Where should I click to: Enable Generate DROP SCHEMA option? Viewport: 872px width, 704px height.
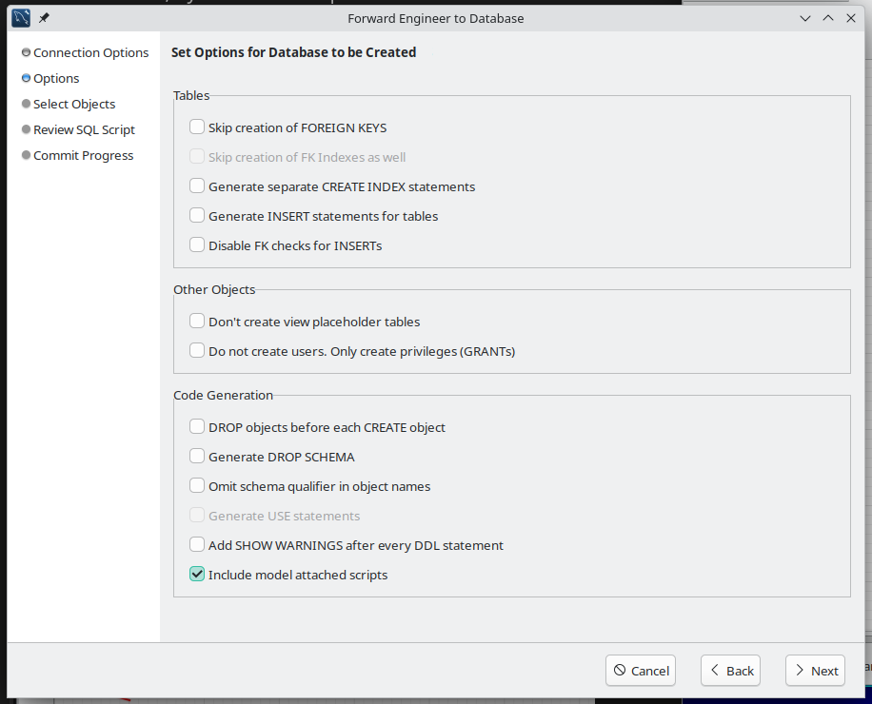(197, 457)
